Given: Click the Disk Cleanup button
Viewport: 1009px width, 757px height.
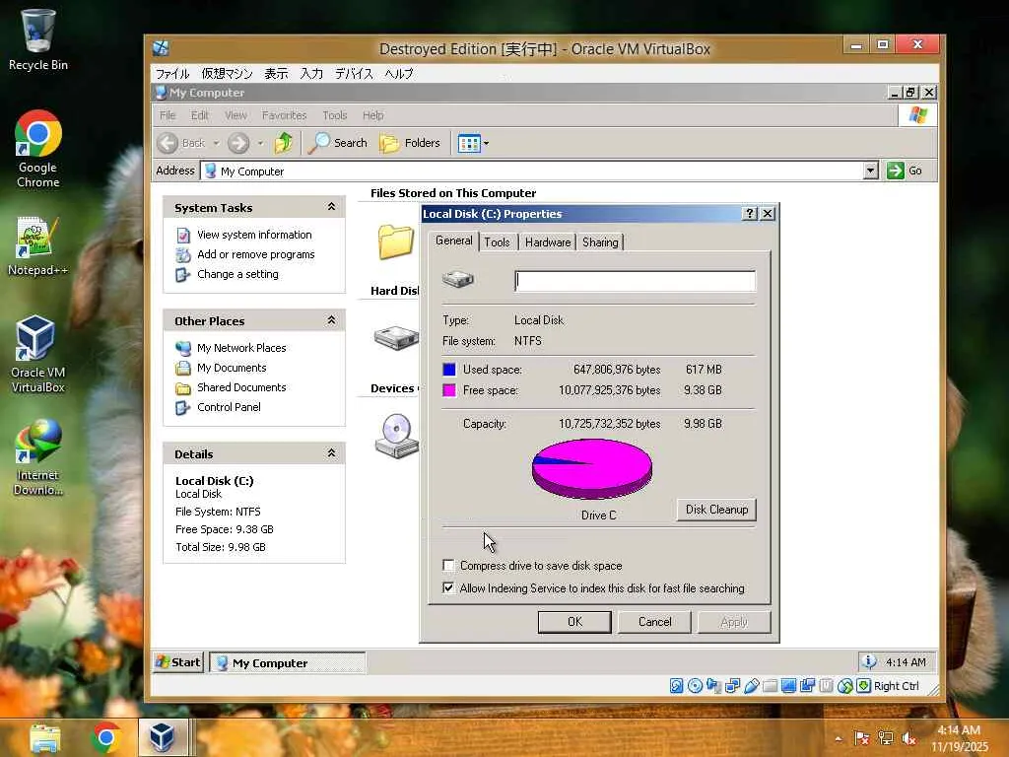Looking at the screenshot, I should pyautogui.click(x=716, y=510).
